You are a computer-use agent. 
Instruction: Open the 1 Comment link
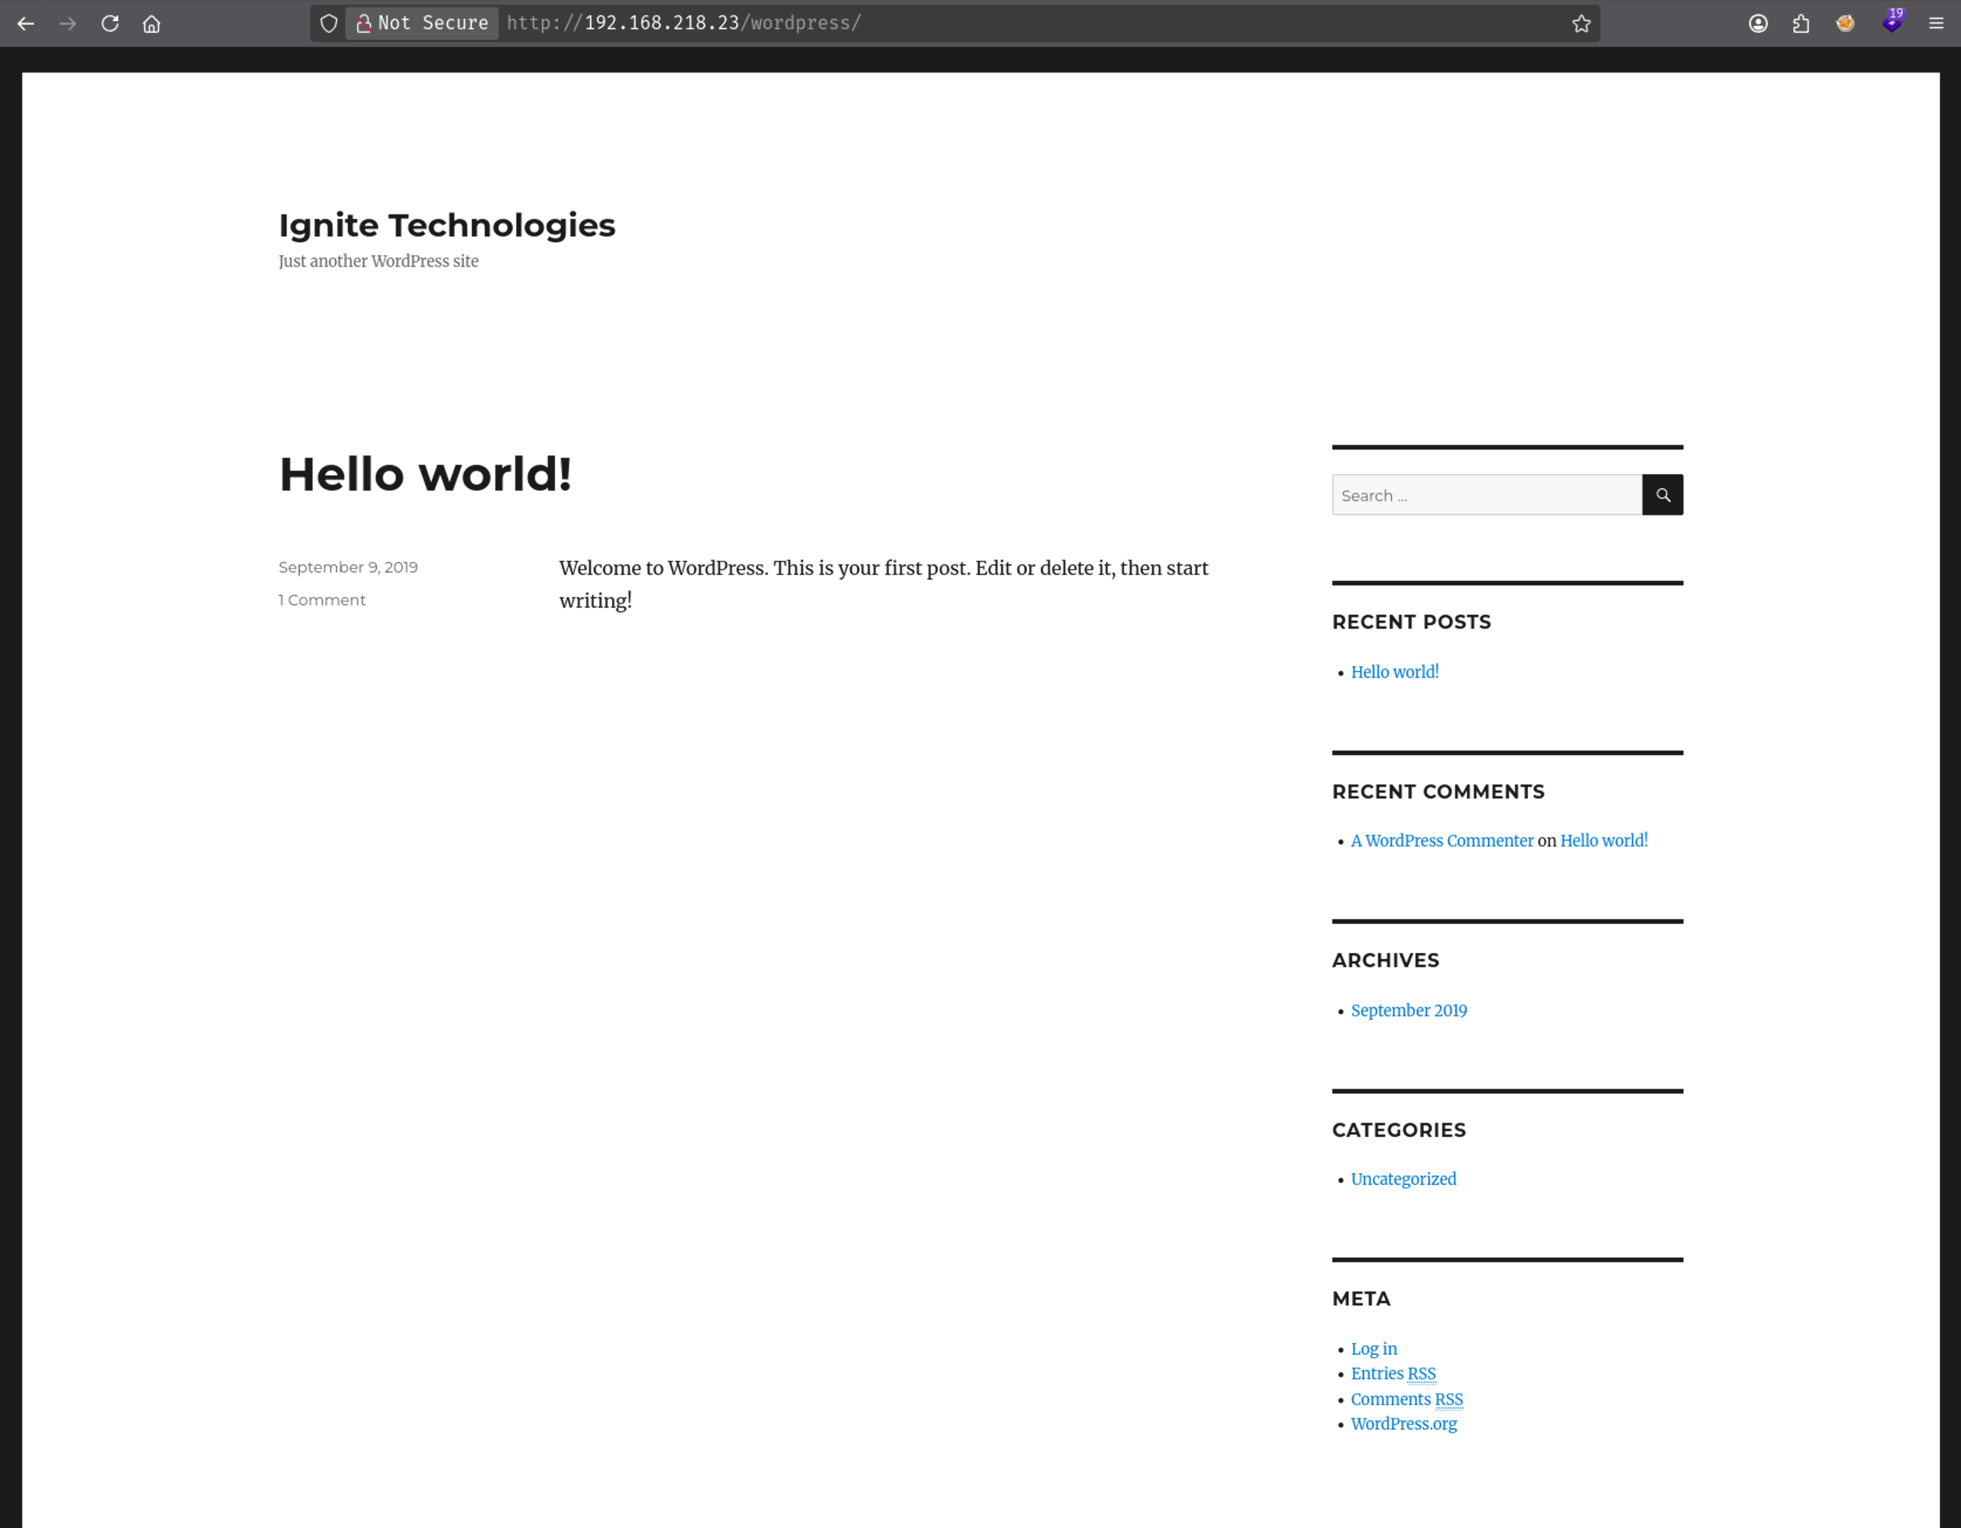point(321,599)
